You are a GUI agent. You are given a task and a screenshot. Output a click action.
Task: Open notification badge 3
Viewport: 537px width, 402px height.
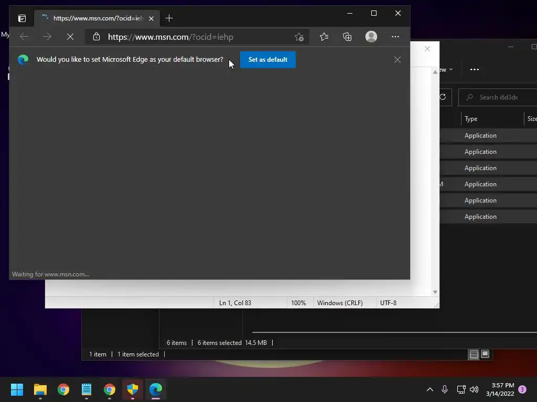[x=522, y=389]
